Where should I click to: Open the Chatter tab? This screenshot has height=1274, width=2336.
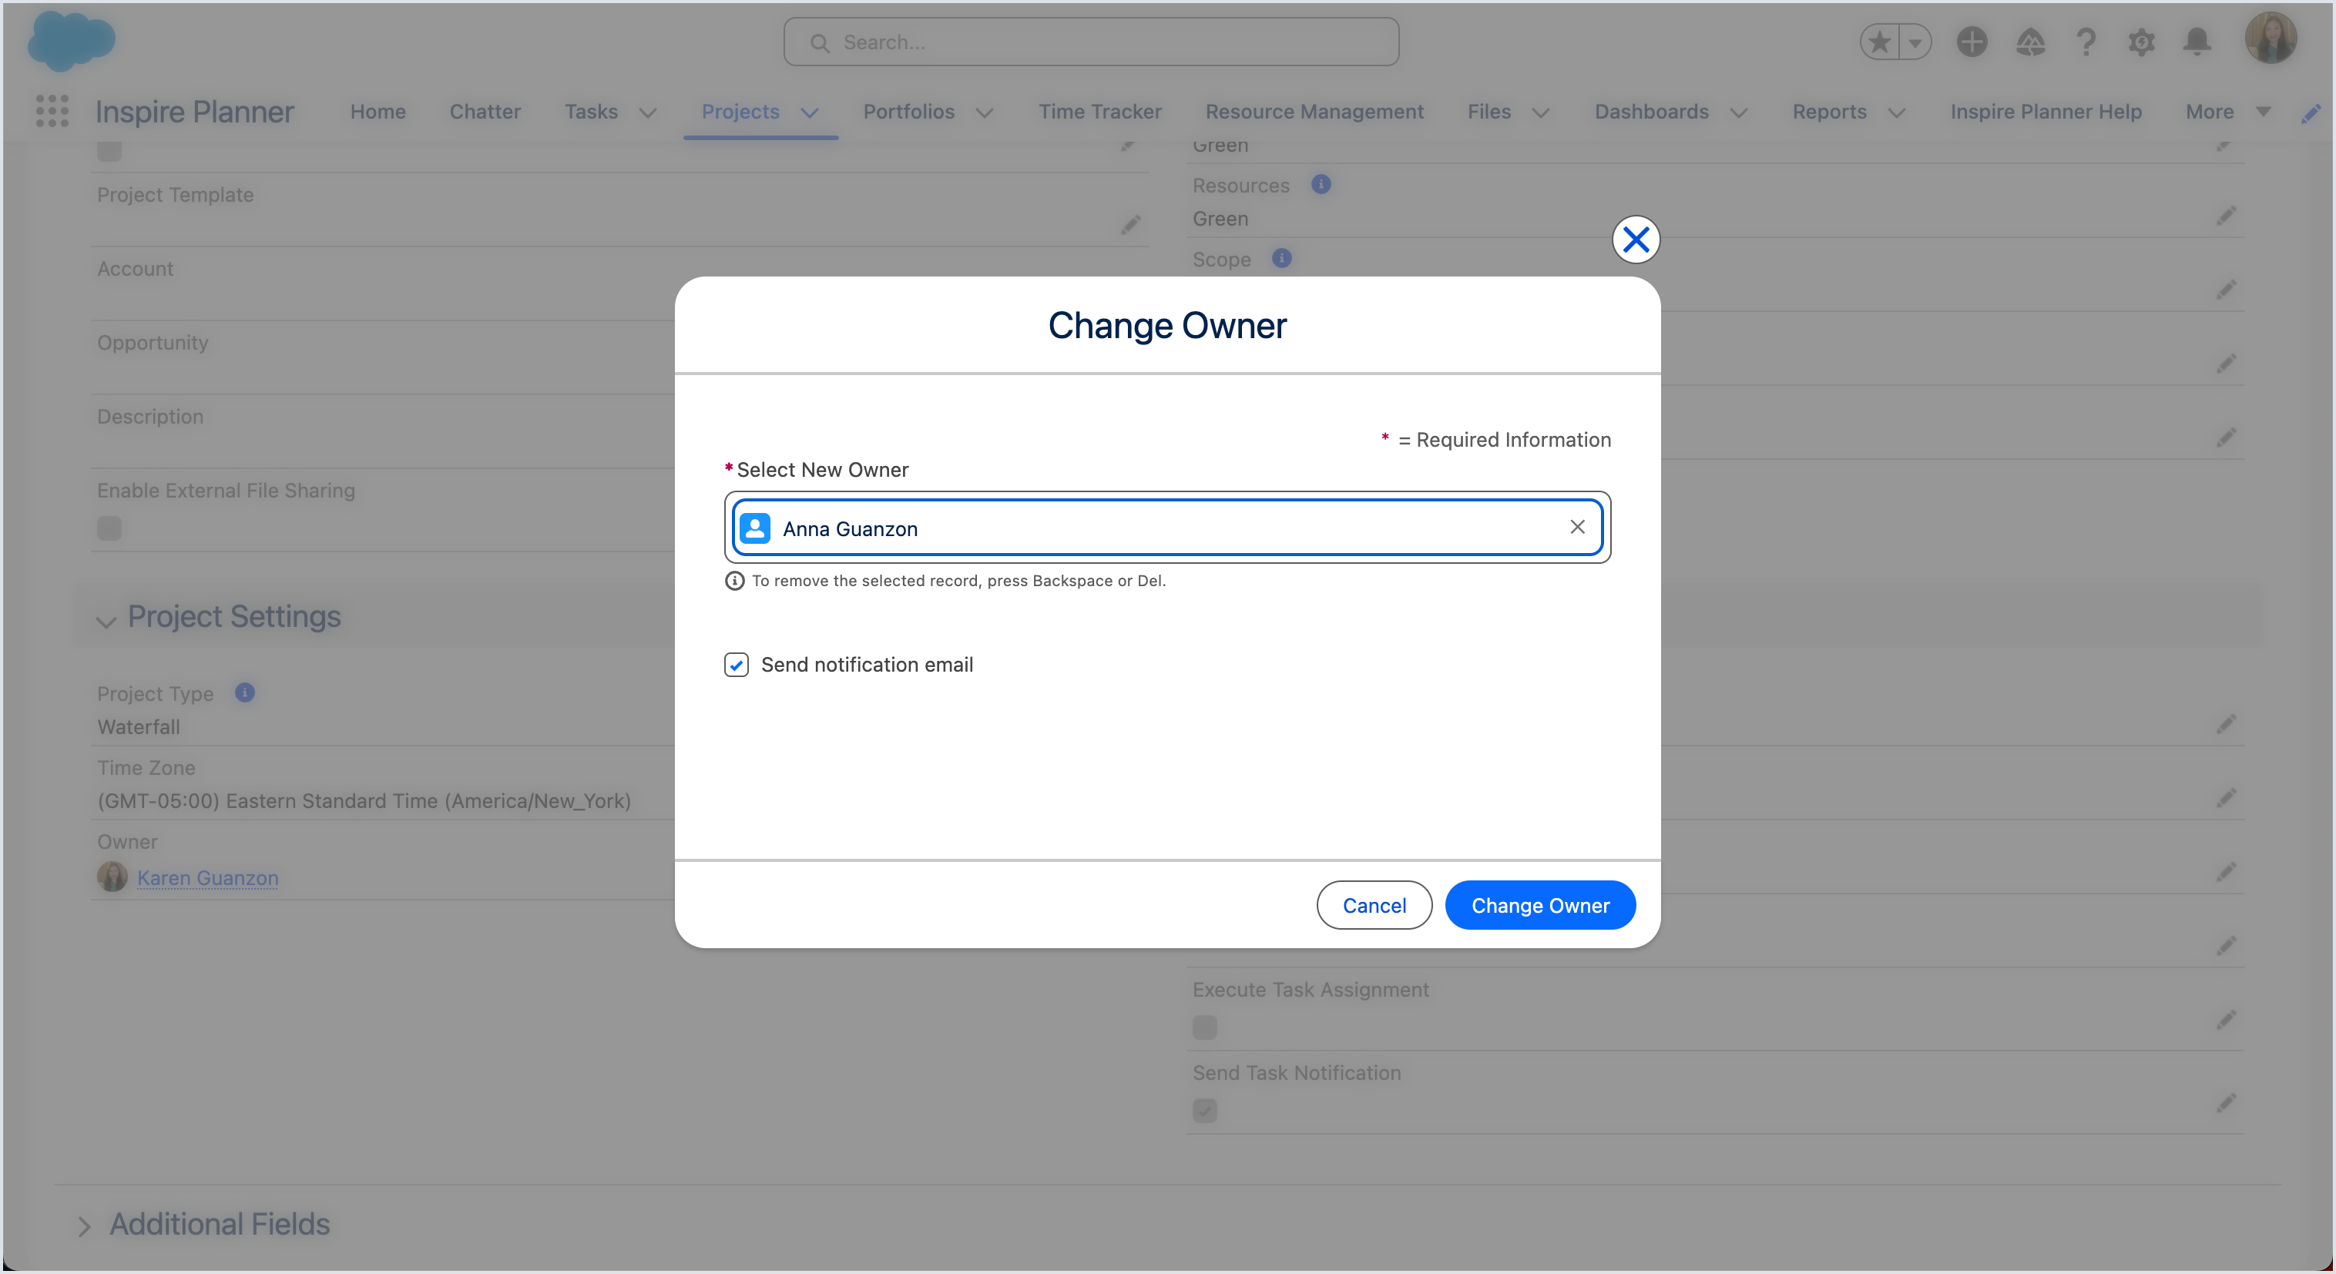click(485, 112)
